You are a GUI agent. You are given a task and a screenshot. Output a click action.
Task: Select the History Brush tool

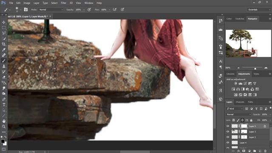click(x=4, y=72)
